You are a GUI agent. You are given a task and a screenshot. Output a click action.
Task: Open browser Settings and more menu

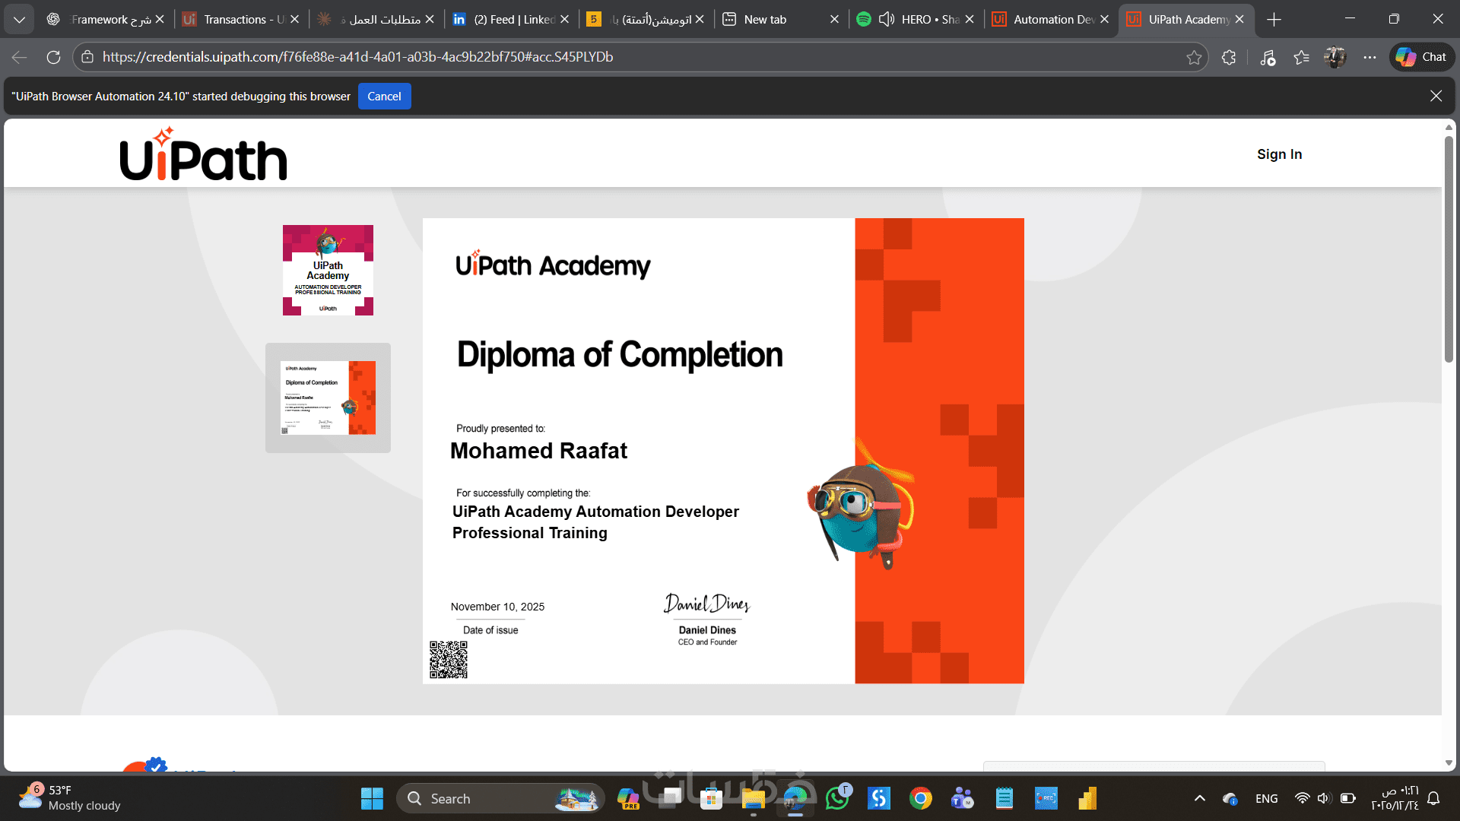tap(1370, 57)
